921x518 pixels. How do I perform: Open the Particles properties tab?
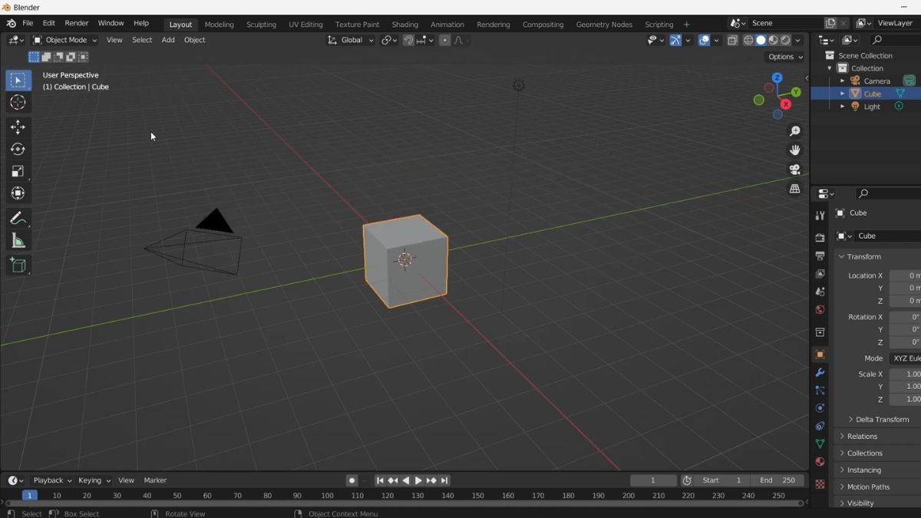(820, 390)
